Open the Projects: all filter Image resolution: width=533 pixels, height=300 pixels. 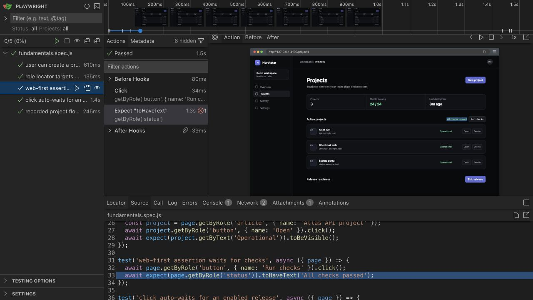[x=54, y=28]
